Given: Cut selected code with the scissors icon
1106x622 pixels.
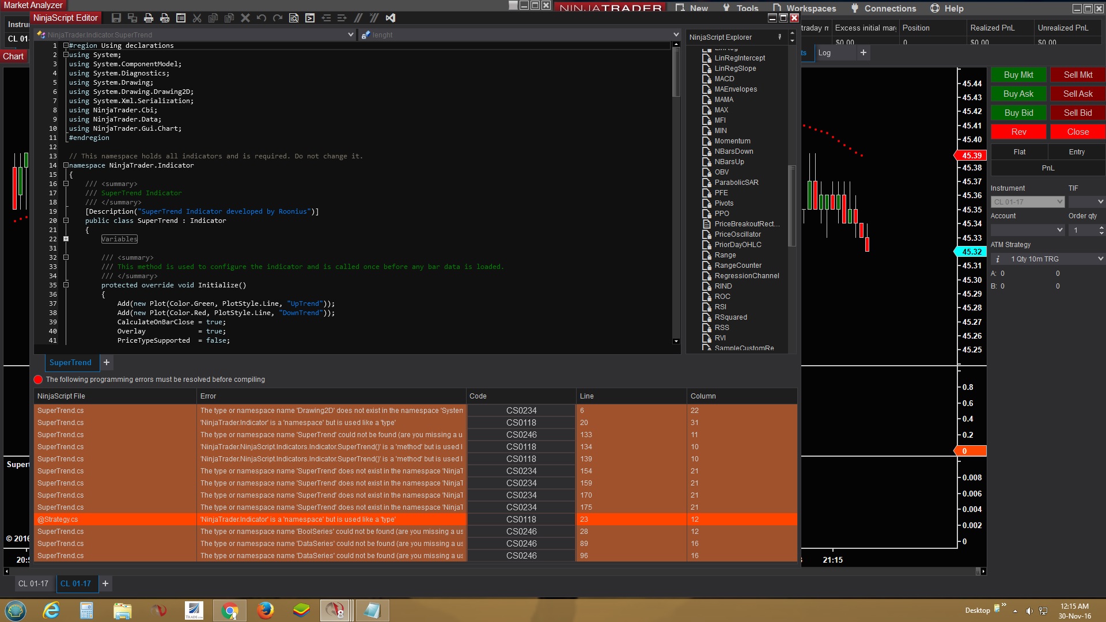Looking at the screenshot, I should pyautogui.click(x=197, y=18).
